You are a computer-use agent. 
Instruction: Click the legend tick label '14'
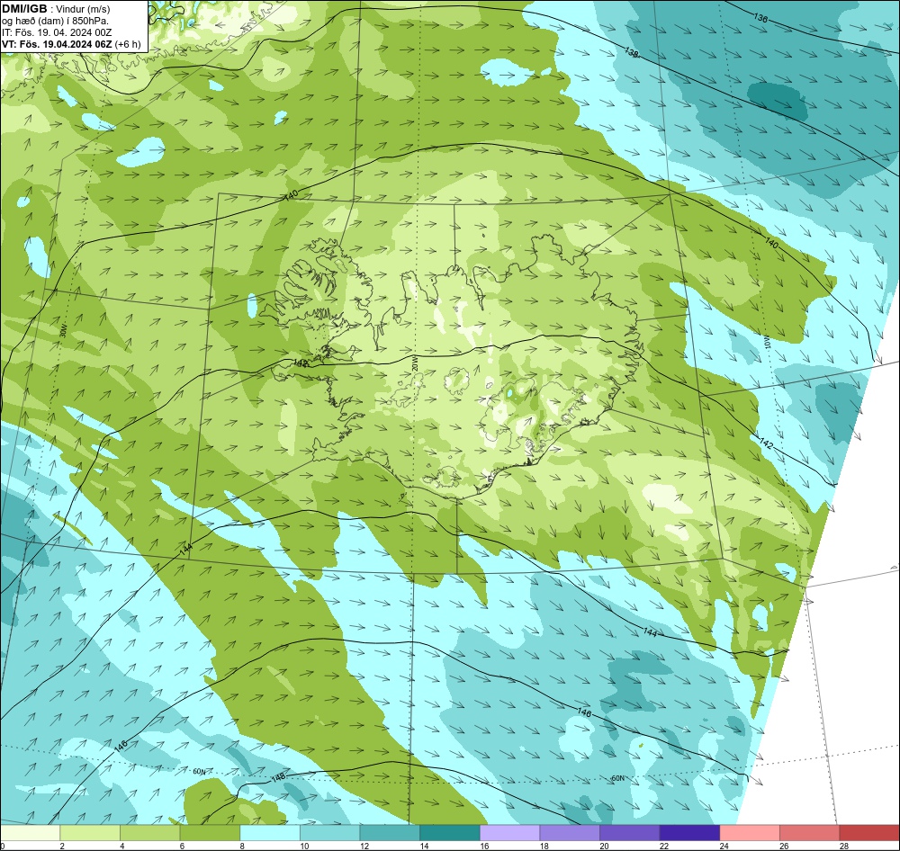(424, 846)
